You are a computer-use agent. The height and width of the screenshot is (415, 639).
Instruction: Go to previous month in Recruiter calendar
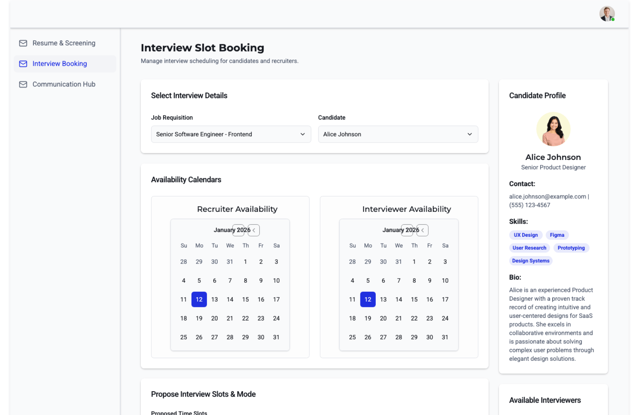(254, 230)
